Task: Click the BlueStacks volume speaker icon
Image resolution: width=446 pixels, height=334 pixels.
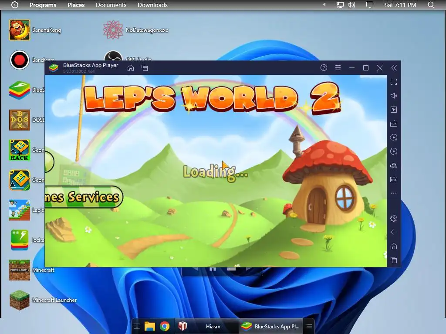Action: [x=394, y=96]
